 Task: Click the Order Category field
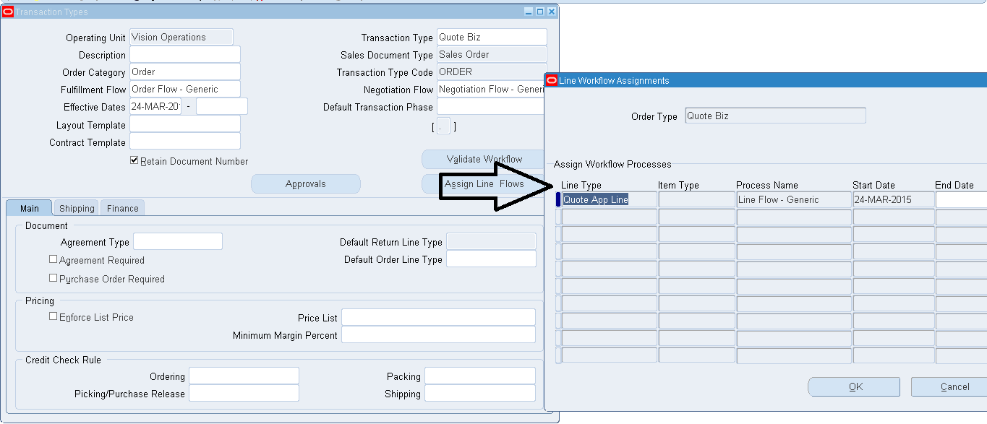[x=184, y=72]
